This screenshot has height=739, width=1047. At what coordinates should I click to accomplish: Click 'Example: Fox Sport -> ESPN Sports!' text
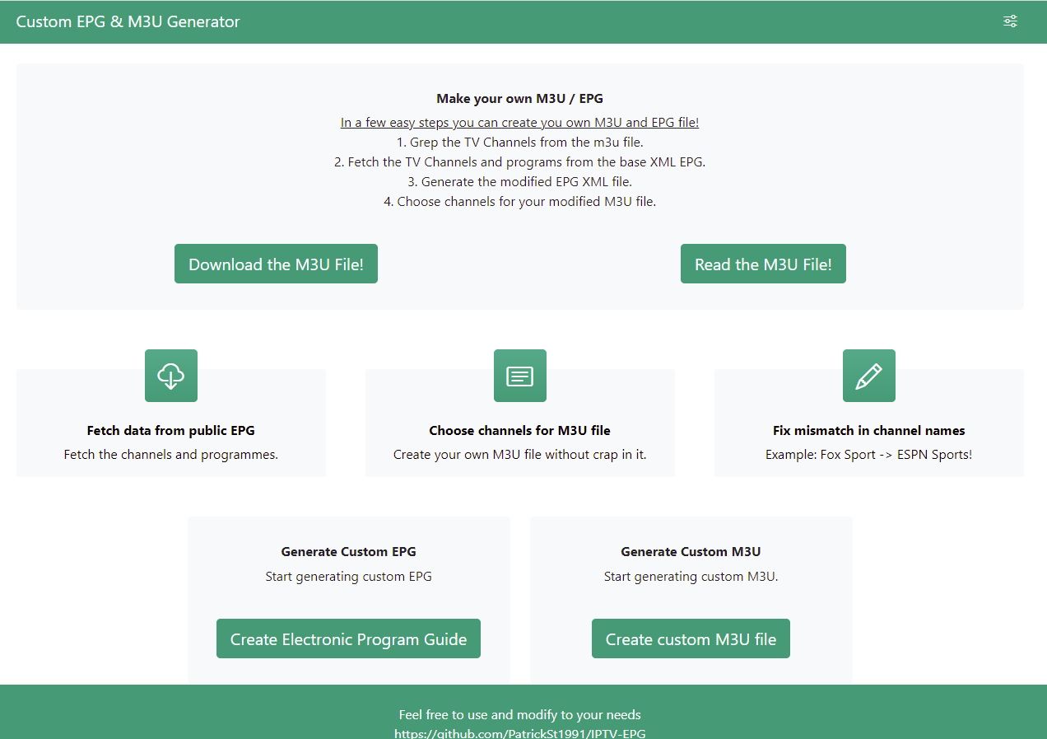869,454
